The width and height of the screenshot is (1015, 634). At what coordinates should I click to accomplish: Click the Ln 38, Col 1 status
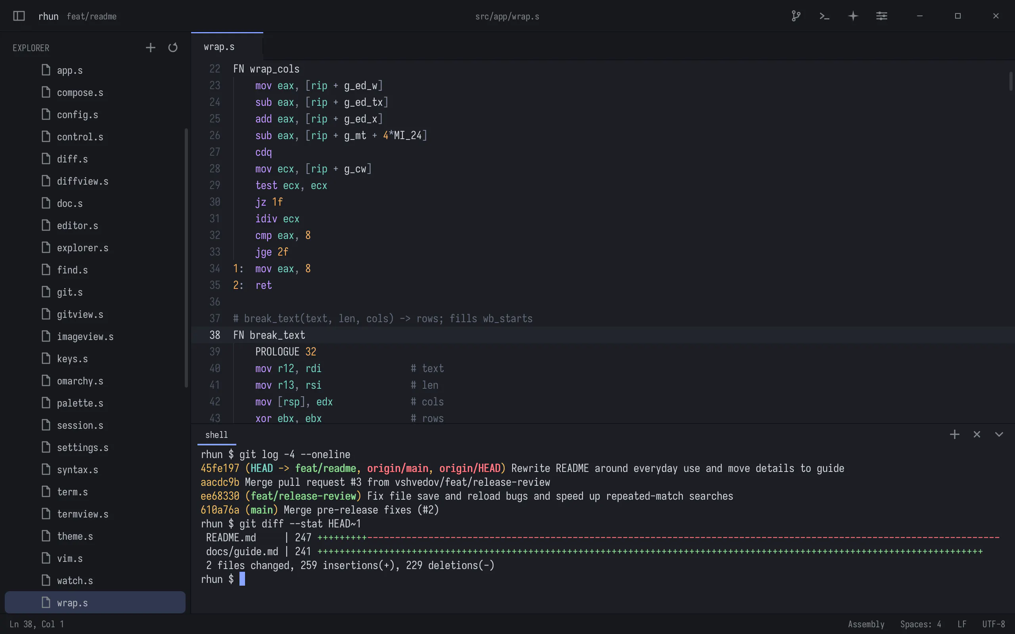click(x=37, y=624)
